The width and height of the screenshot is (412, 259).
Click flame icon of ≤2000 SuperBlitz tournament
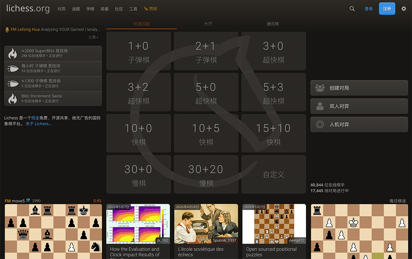13,53
